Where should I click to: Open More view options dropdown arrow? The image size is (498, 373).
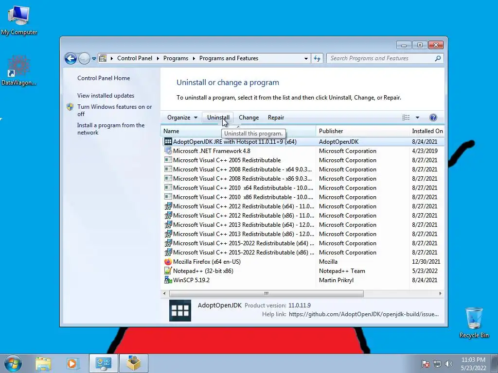(x=417, y=118)
